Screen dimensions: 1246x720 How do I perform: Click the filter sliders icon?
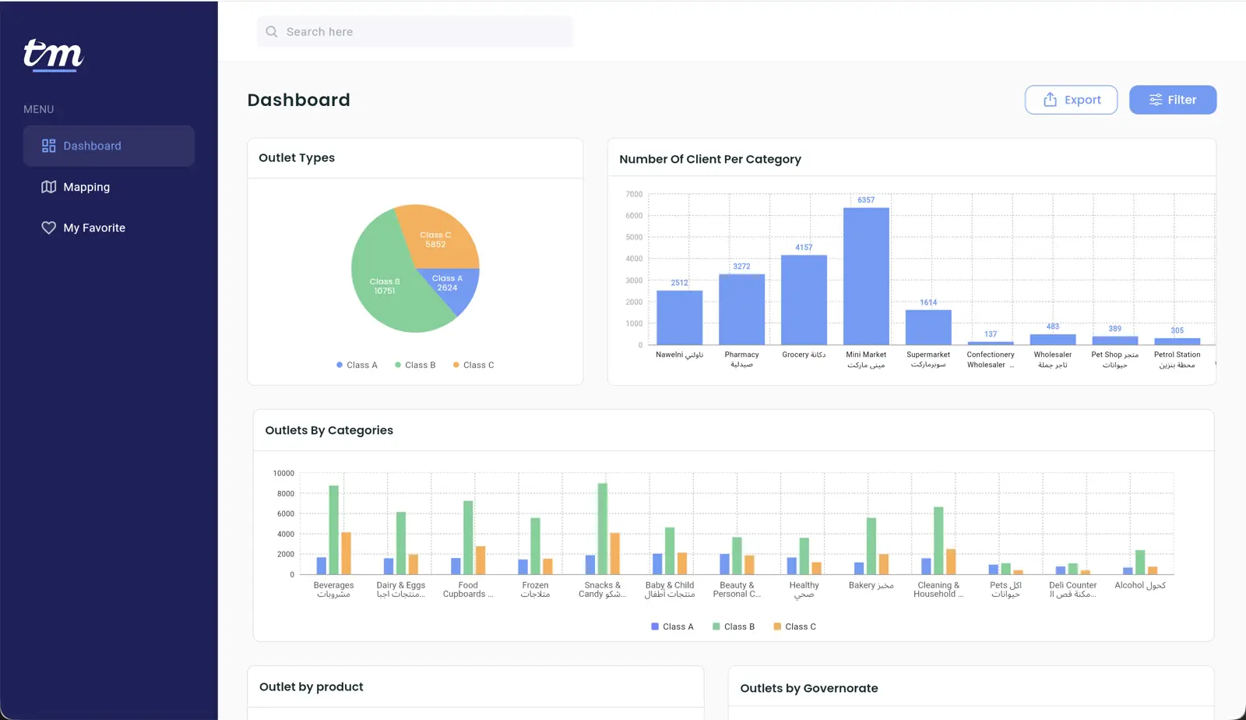tap(1156, 100)
